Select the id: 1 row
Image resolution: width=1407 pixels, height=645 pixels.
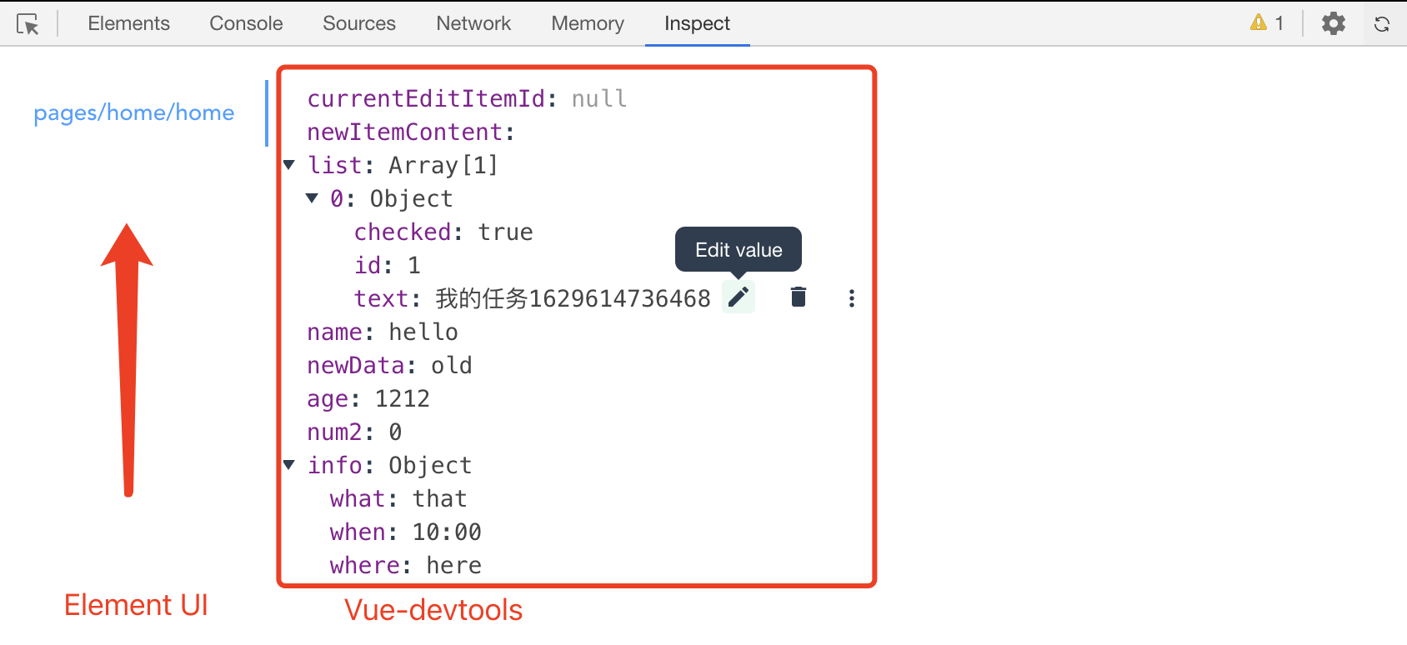(388, 266)
